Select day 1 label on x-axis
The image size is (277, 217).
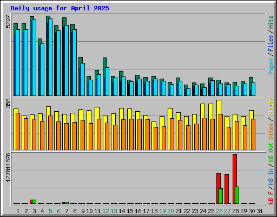point(18,211)
